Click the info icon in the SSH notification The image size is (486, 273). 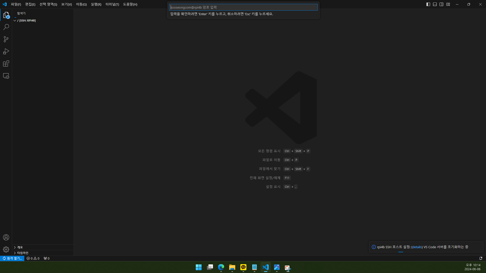374,247
